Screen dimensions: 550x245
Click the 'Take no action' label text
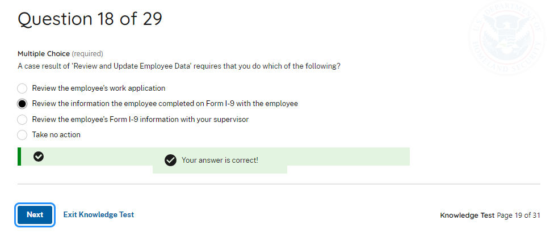pos(56,135)
